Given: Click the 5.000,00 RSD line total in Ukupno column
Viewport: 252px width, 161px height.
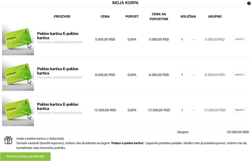Looking at the screenshot, I should click(215, 39).
